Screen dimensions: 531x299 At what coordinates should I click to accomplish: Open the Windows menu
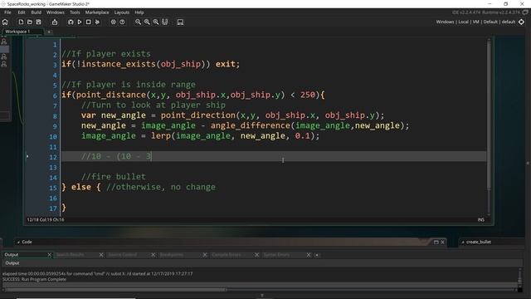pyautogui.click(x=56, y=12)
